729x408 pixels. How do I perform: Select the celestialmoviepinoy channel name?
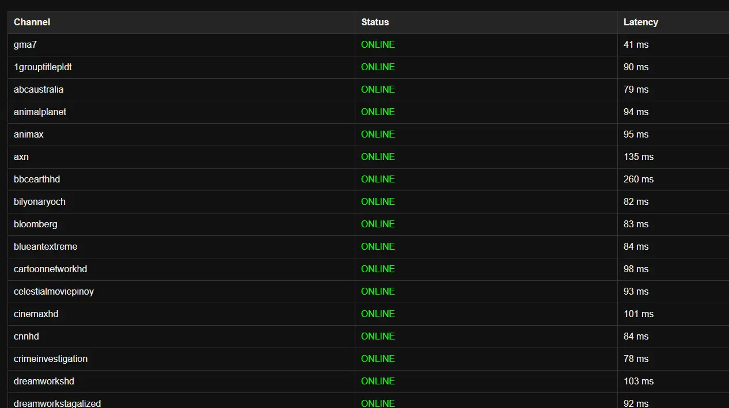coord(54,291)
